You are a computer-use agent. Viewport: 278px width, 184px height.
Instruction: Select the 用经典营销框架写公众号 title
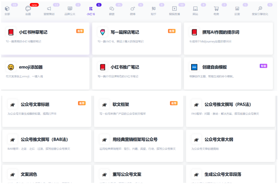[135, 139]
